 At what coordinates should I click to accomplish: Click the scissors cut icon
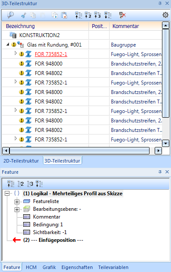tap(24, 15)
